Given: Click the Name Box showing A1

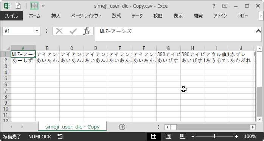Looking at the screenshot, I should [x=18, y=31].
